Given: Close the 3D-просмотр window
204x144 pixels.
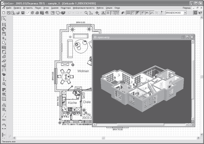Looking at the screenshot, I should [x=192, y=37].
